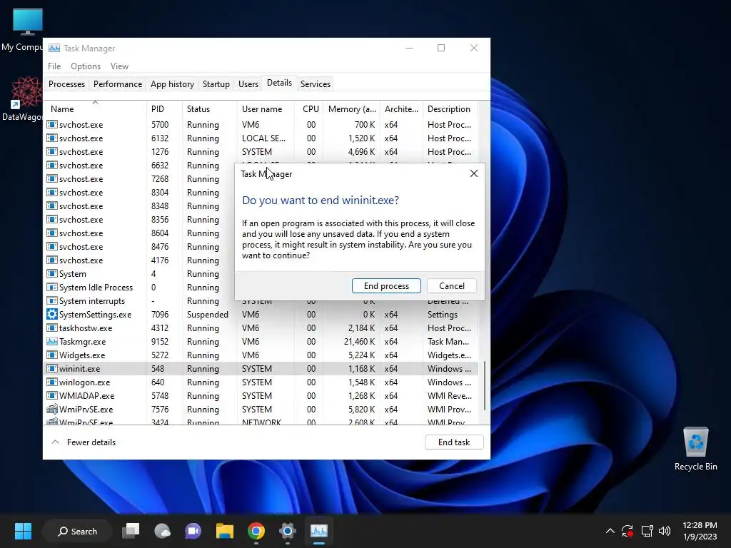Click the Task Manager title bar icon

coord(54,48)
